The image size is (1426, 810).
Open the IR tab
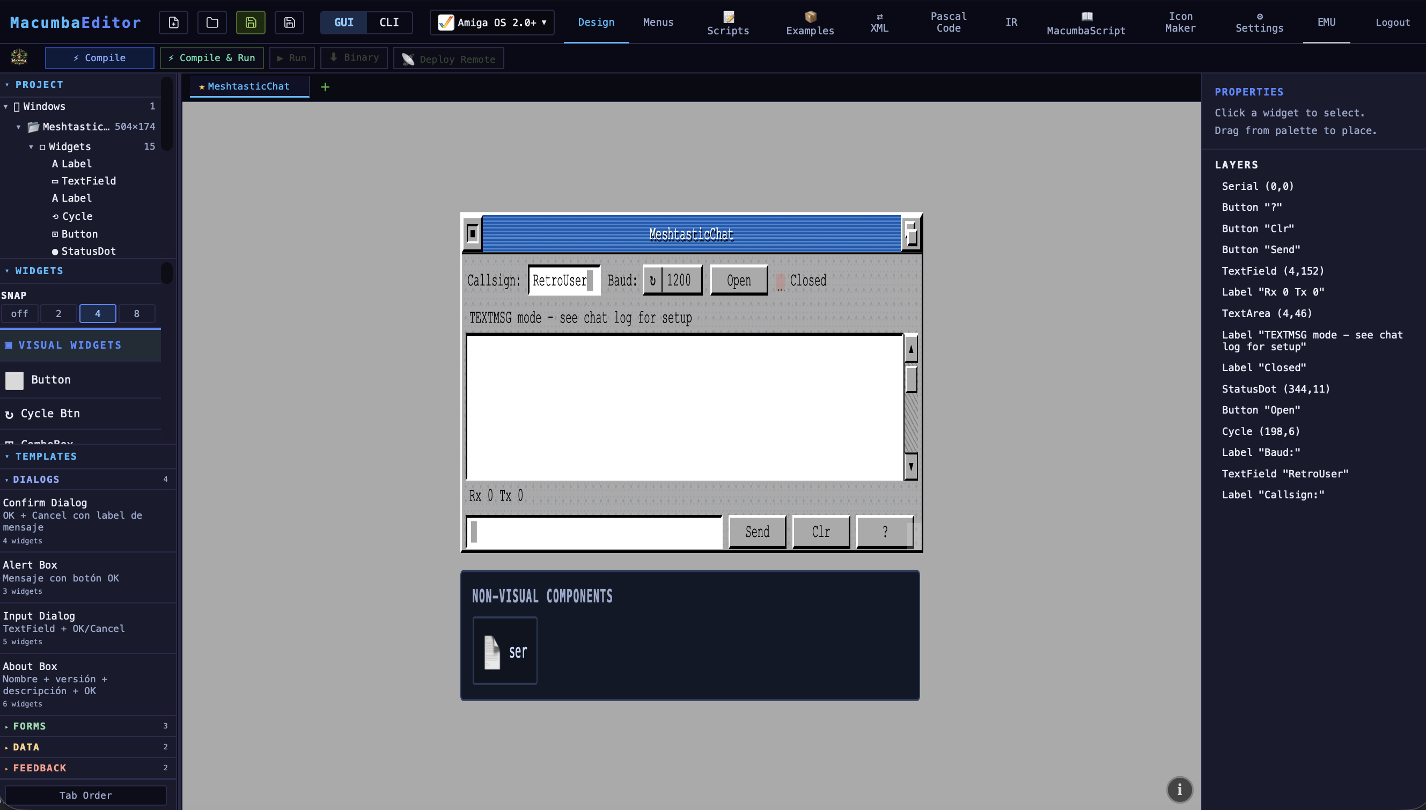[x=1011, y=22]
